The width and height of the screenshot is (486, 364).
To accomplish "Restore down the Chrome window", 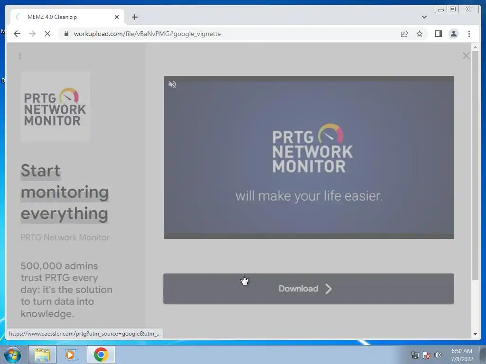I will 453,9.
